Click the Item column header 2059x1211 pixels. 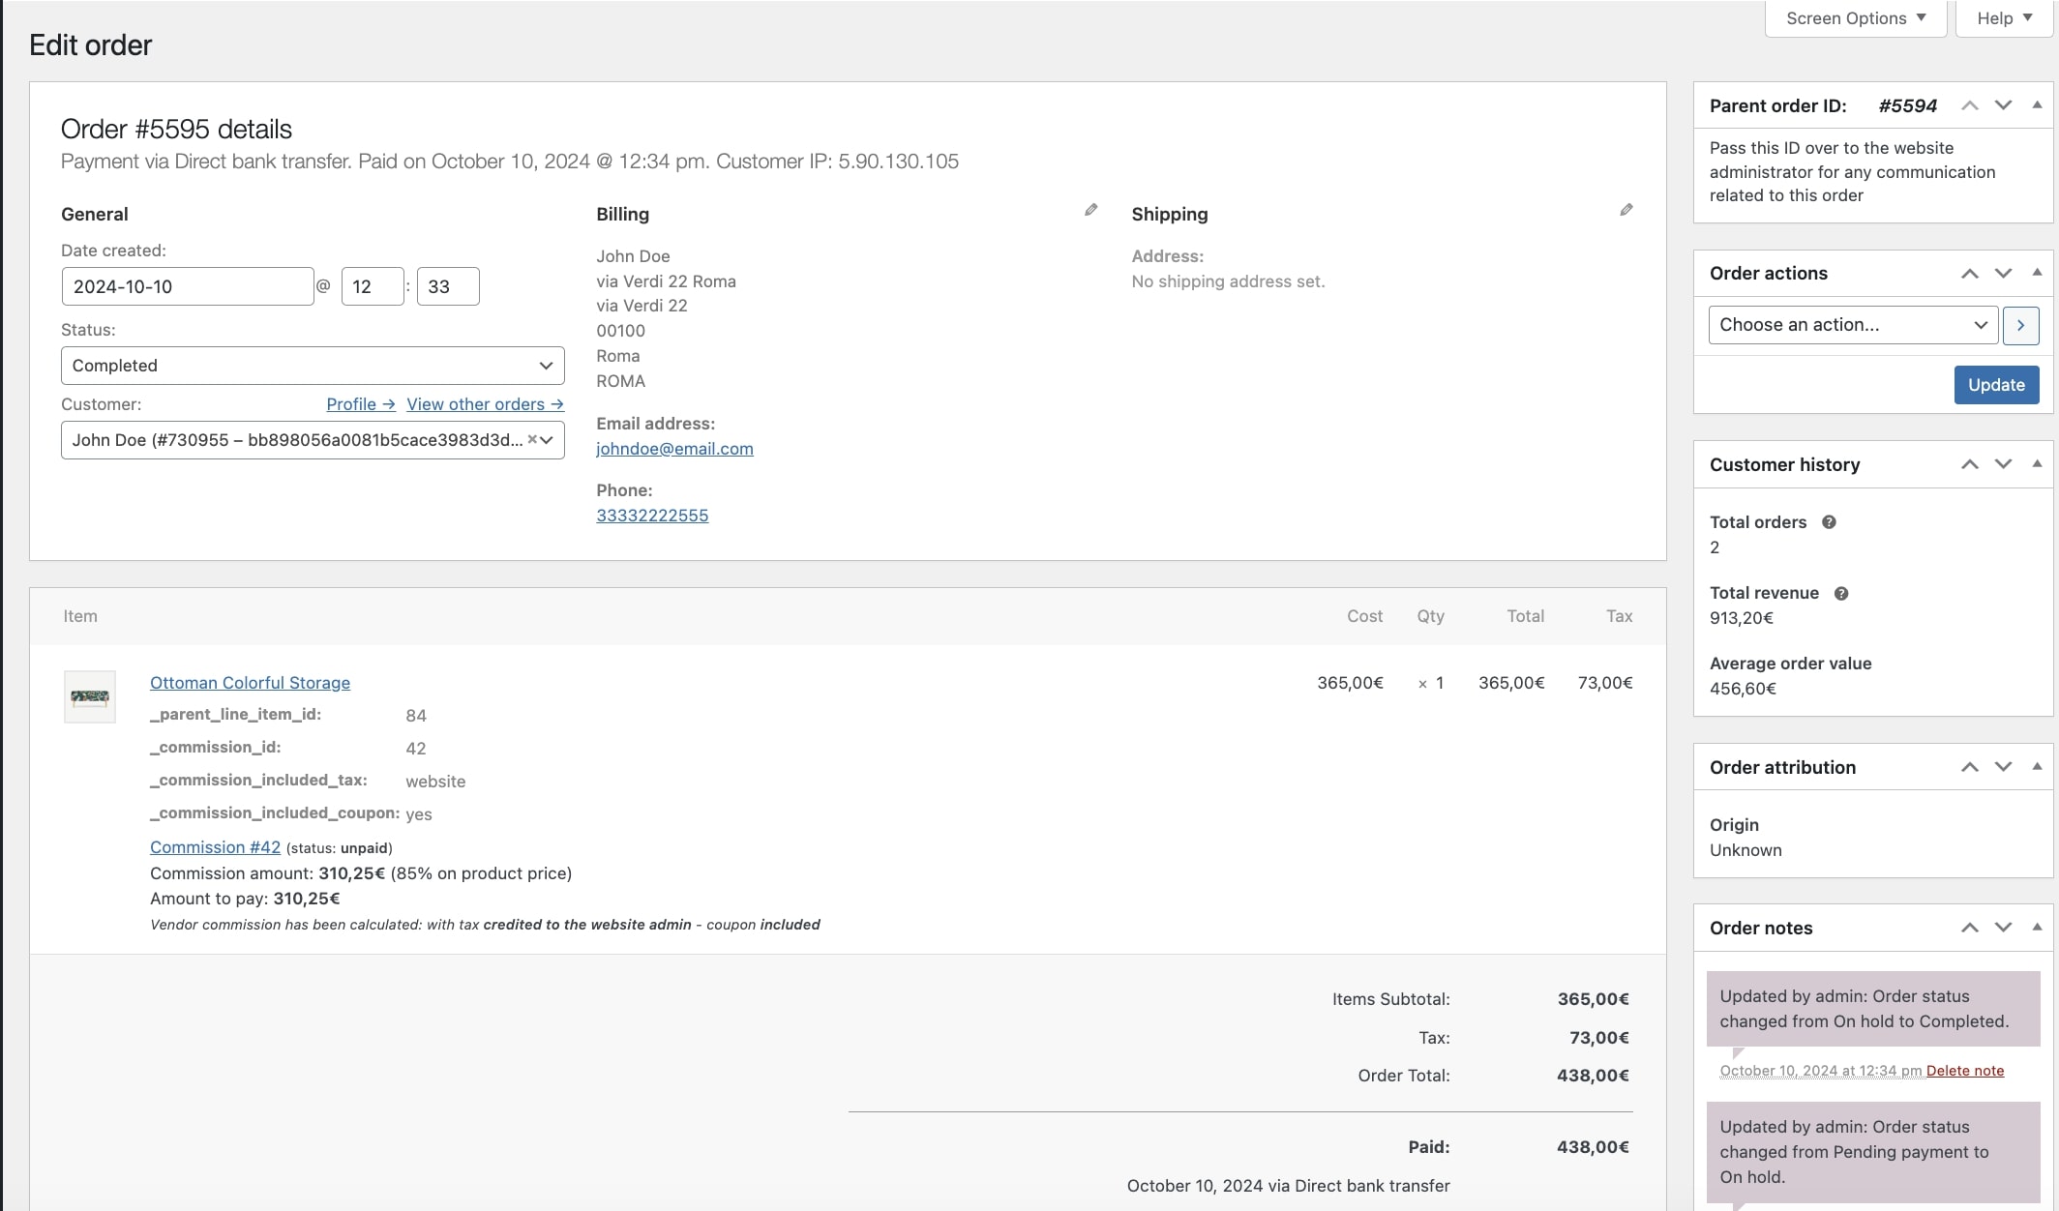80,616
